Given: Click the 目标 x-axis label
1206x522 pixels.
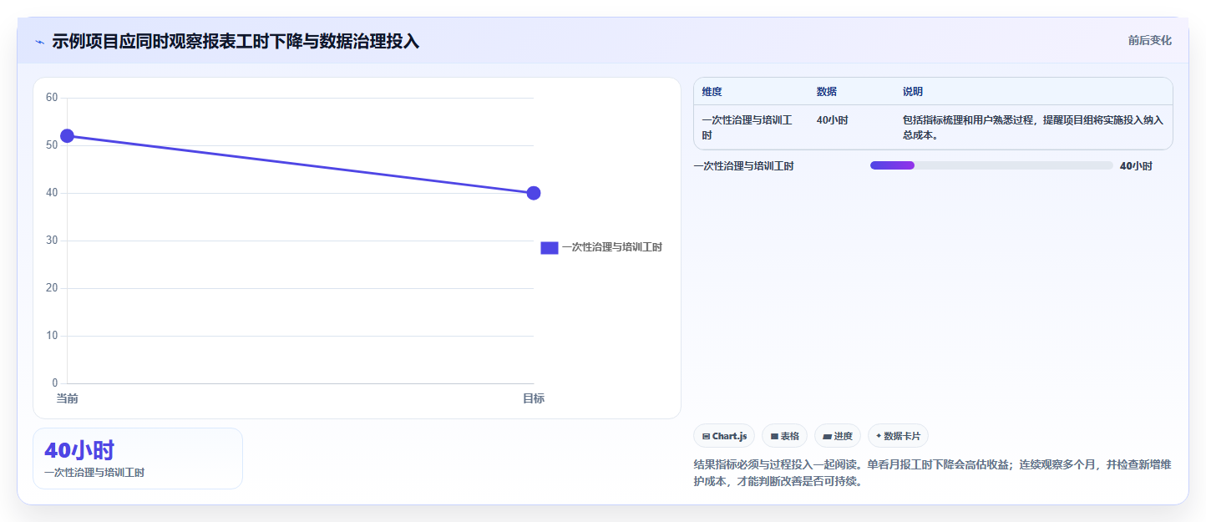Looking at the screenshot, I should 534,399.
